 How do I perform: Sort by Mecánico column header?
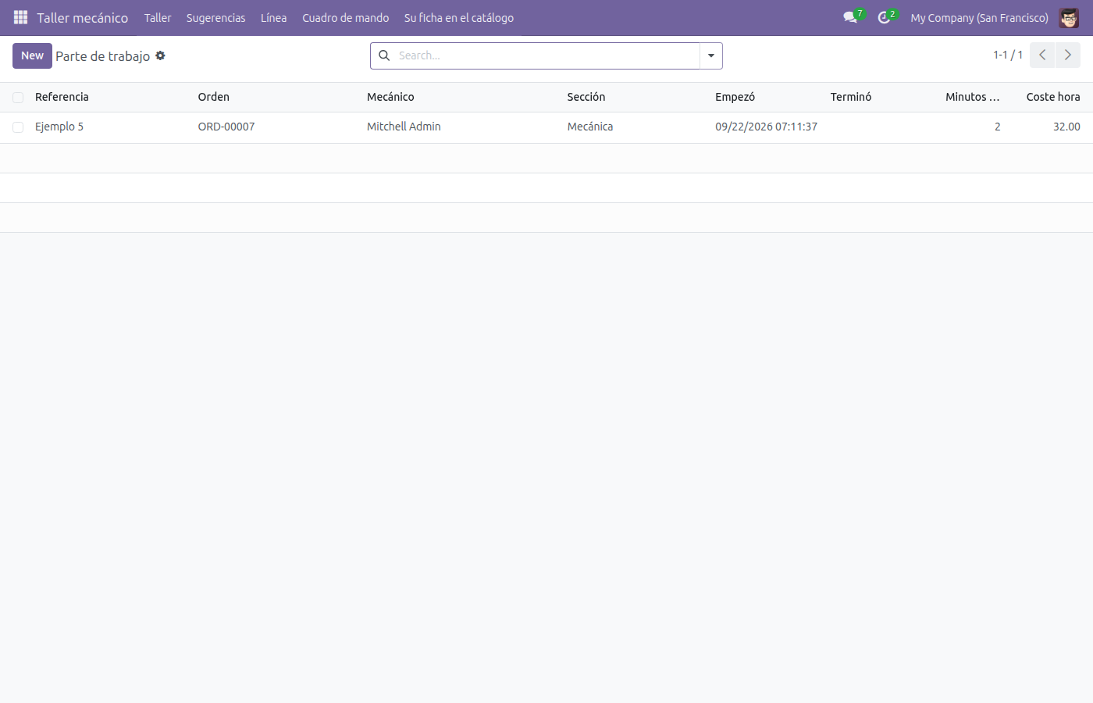click(x=390, y=97)
